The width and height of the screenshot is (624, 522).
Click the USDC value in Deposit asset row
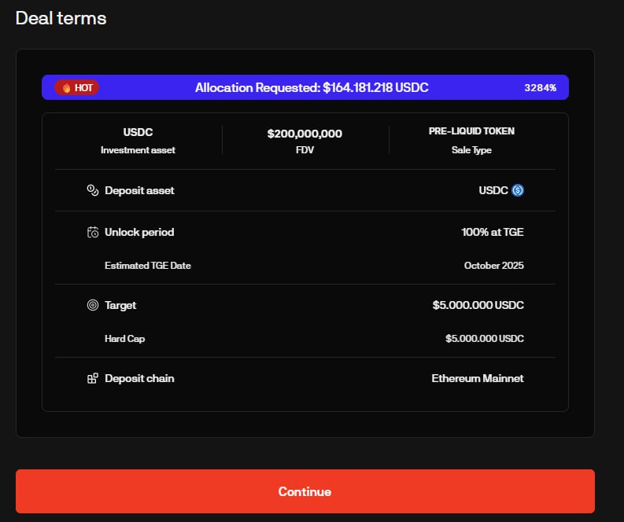(493, 190)
